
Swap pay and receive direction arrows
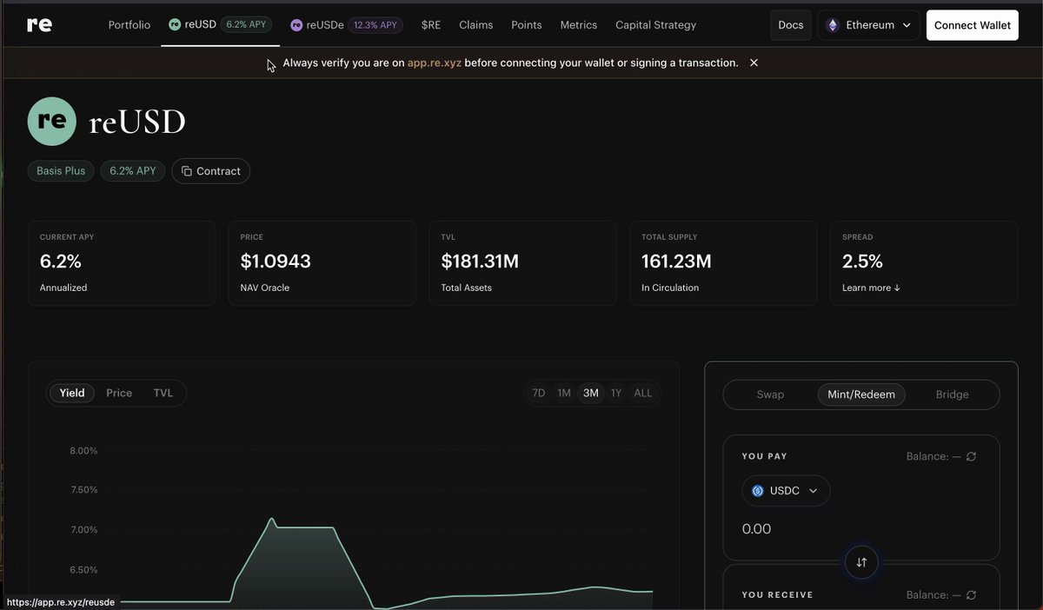[x=861, y=562]
